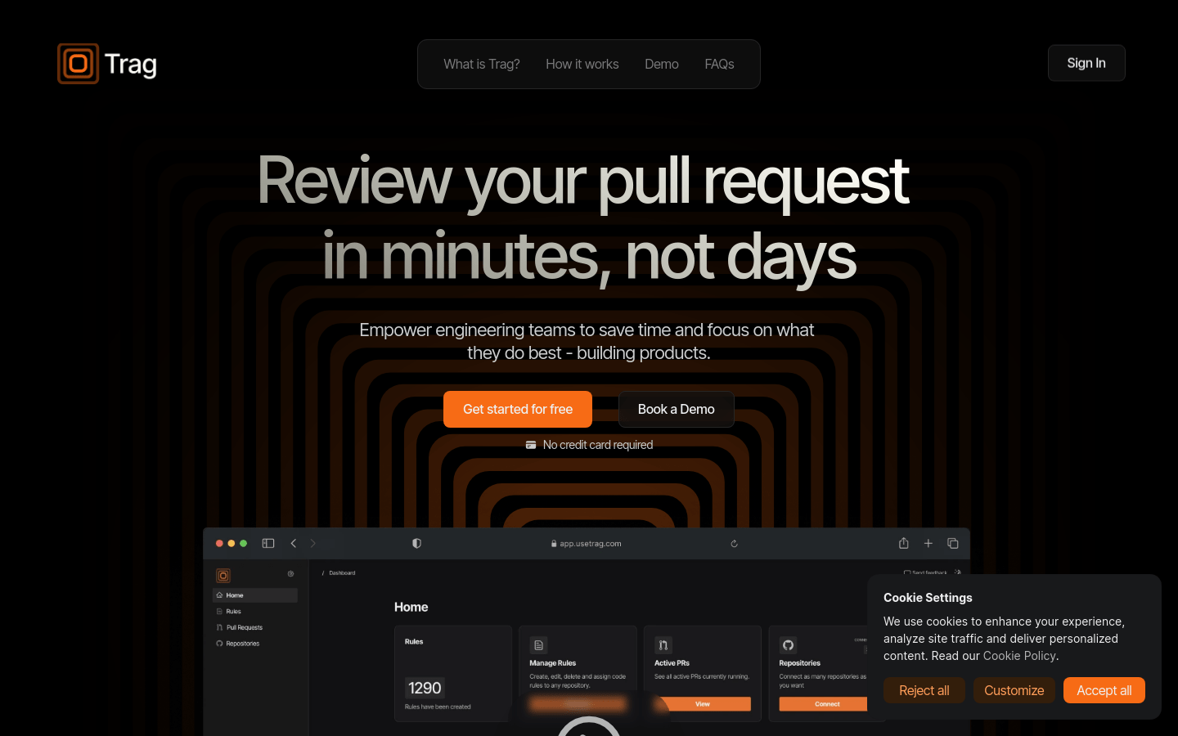Image resolution: width=1178 pixels, height=736 pixels.
Task: Click the 'Review your pull request' headline
Action: coord(583,181)
